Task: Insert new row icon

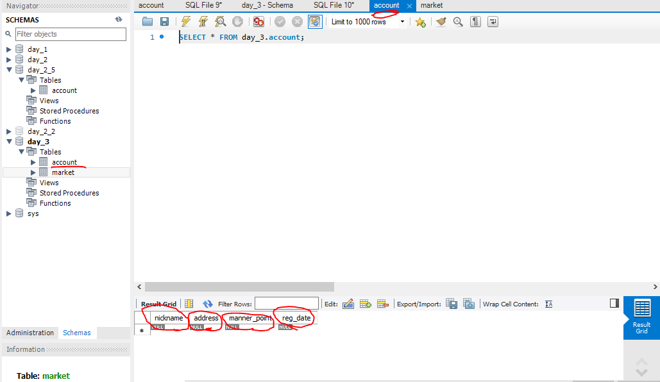Action: (366, 304)
